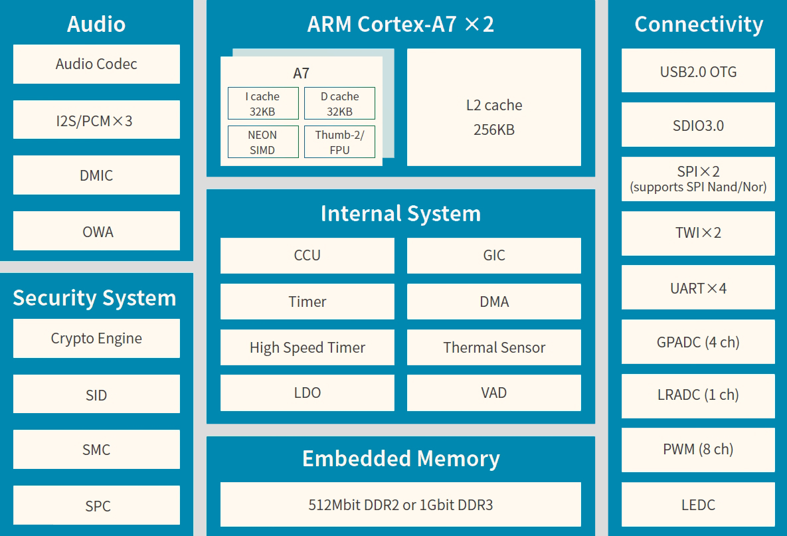Click the SPI×2 connectivity block
The image size is (787, 536).
[698, 179]
